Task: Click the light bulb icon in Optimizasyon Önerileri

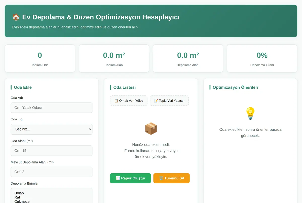Action: 250,113
